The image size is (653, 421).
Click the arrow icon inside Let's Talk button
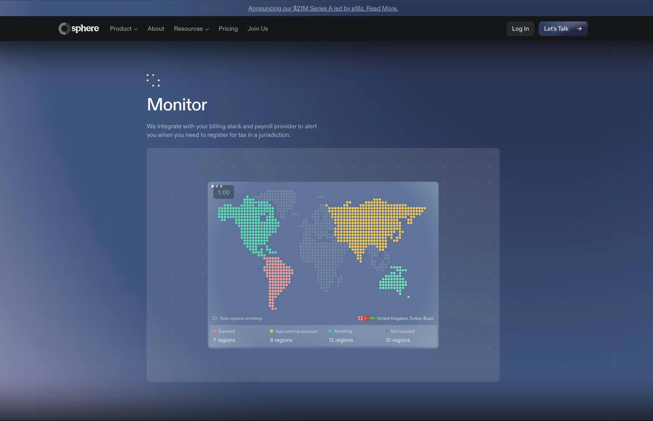click(580, 28)
